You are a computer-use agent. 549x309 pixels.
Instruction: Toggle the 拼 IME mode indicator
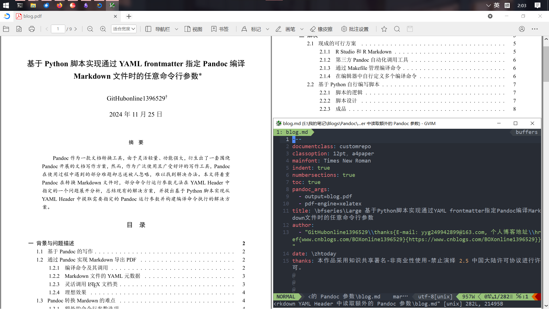tap(507, 5)
